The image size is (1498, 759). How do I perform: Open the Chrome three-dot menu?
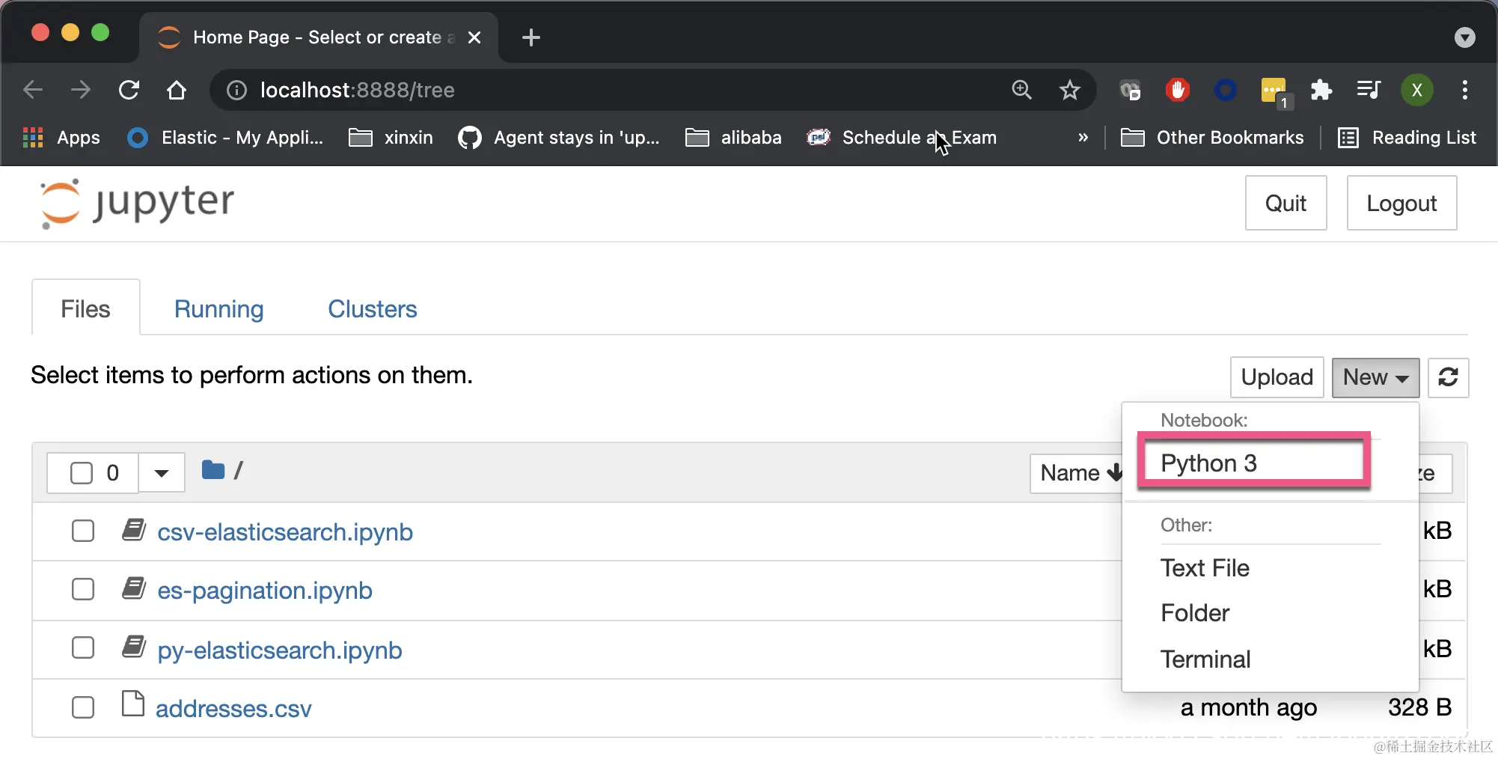click(x=1464, y=91)
